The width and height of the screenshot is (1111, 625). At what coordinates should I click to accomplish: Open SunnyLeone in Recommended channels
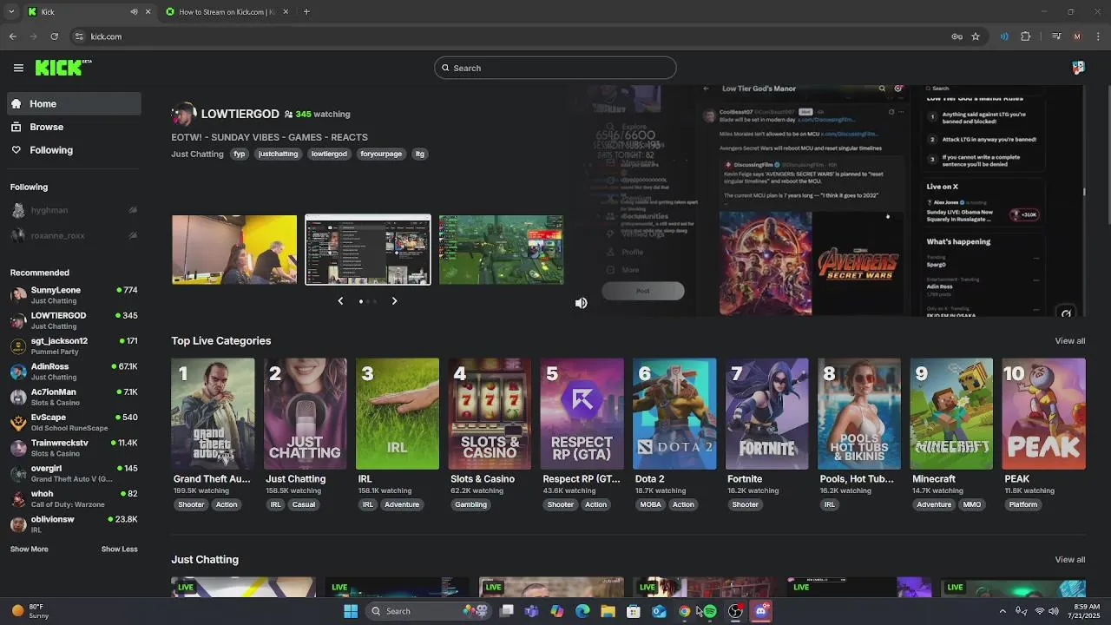pos(74,294)
